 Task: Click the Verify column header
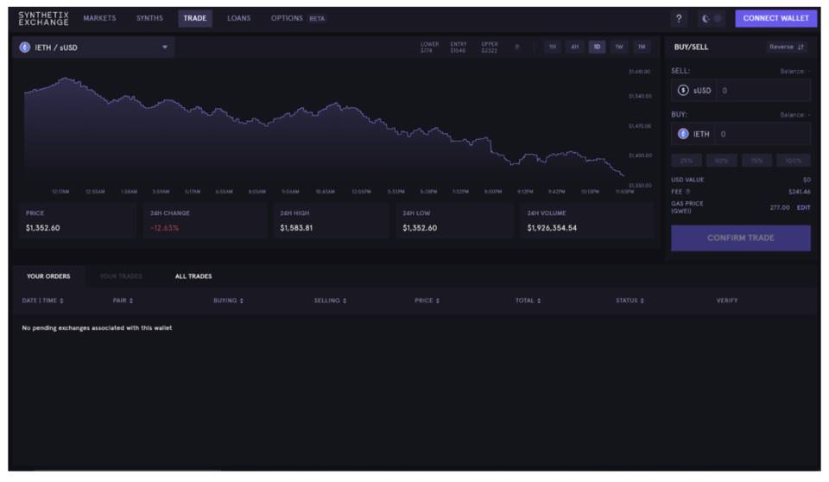tap(727, 301)
